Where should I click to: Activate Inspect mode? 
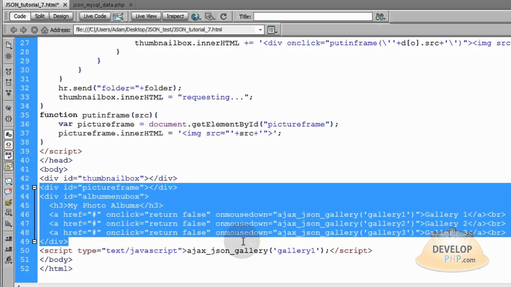click(x=175, y=16)
